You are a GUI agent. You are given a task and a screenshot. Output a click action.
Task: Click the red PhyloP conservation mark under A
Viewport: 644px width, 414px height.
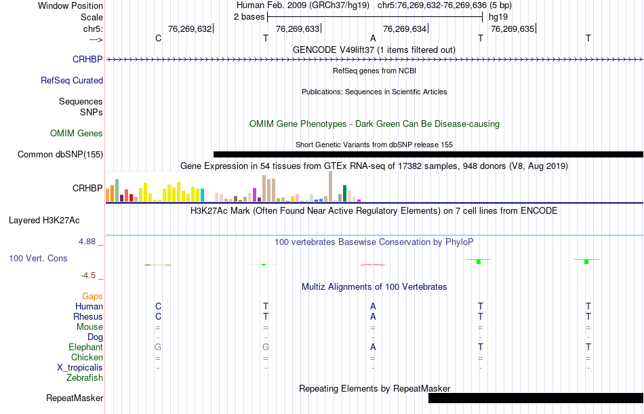(373, 265)
